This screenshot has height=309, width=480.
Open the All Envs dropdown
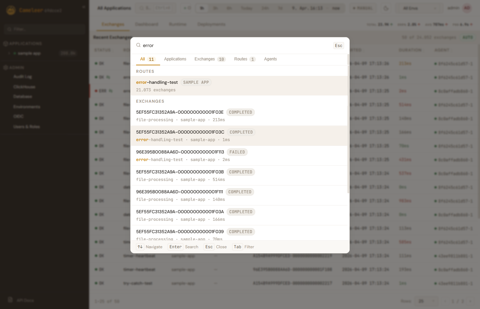(417, 8)
